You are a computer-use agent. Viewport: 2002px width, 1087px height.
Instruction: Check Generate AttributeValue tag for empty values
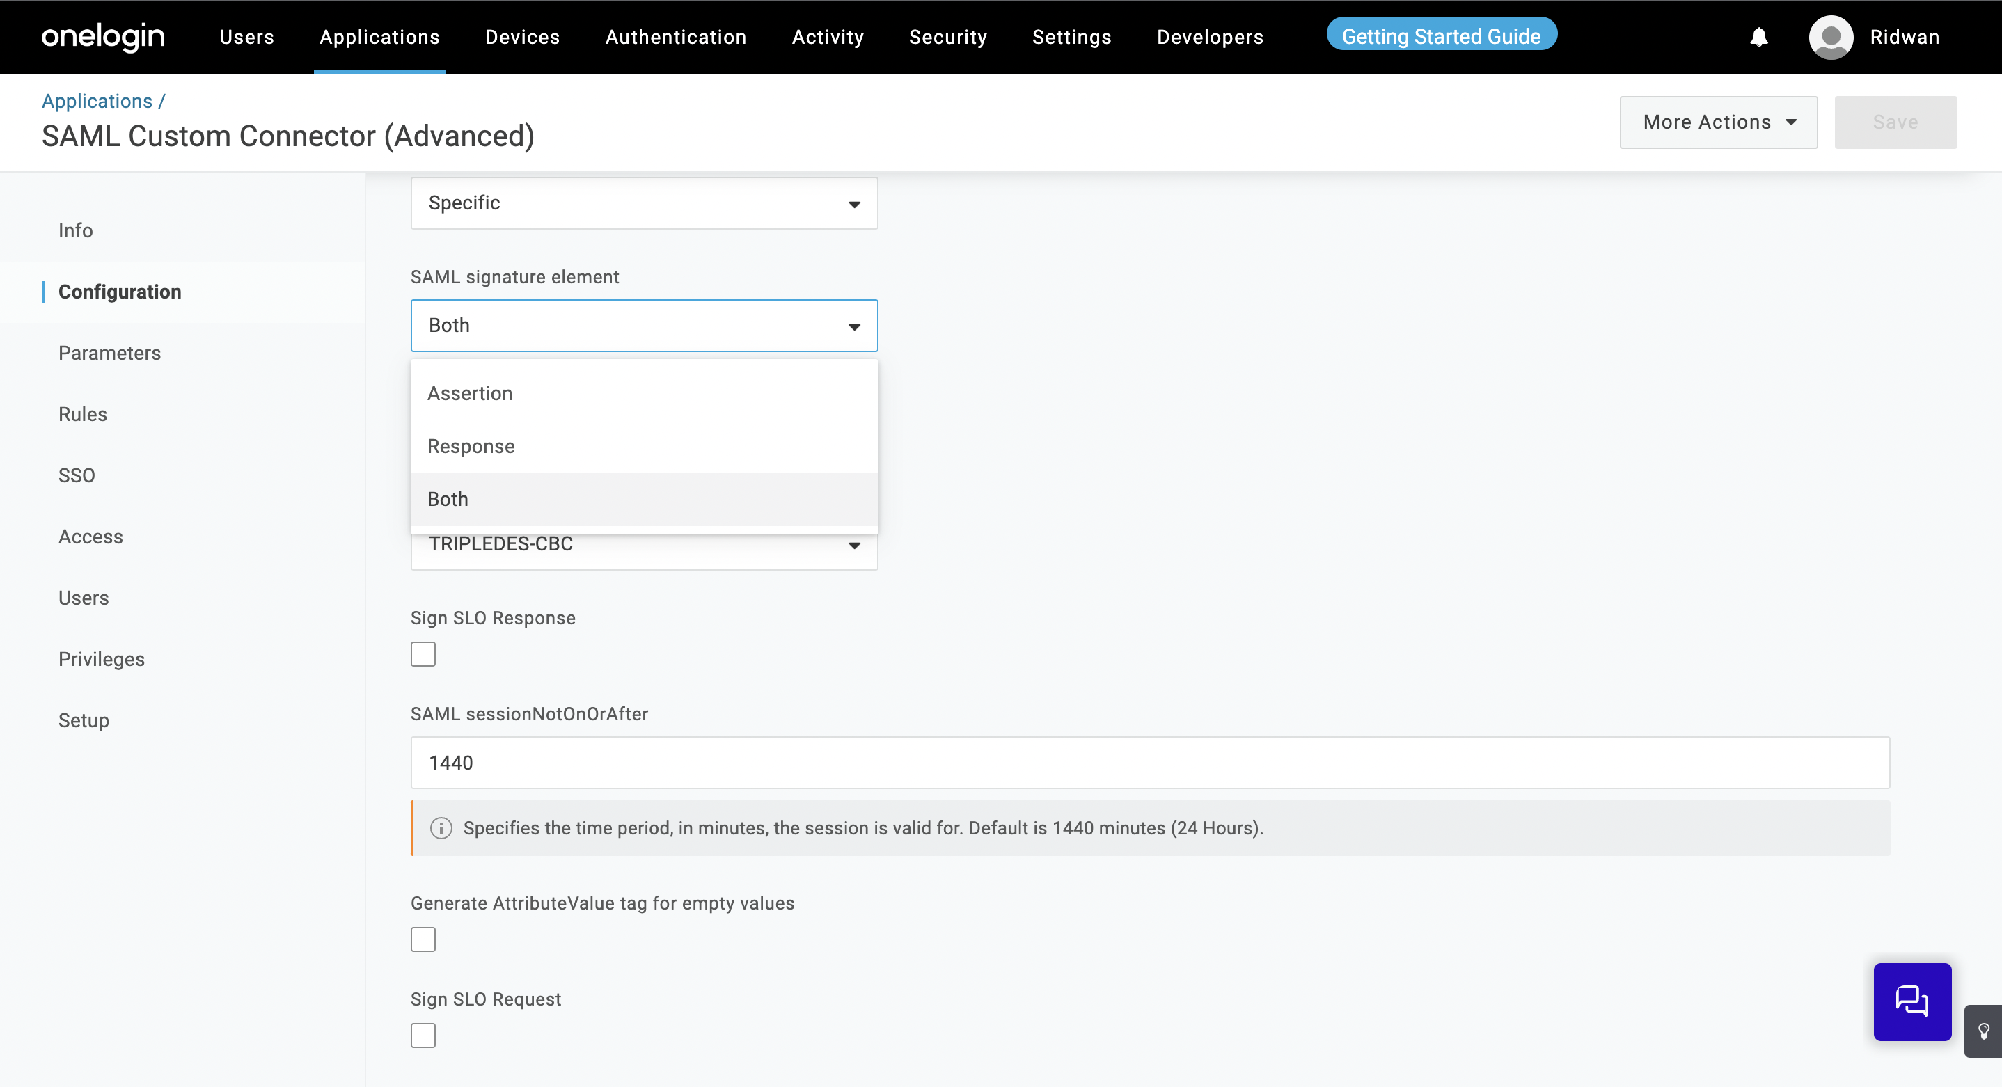point(423,939)
